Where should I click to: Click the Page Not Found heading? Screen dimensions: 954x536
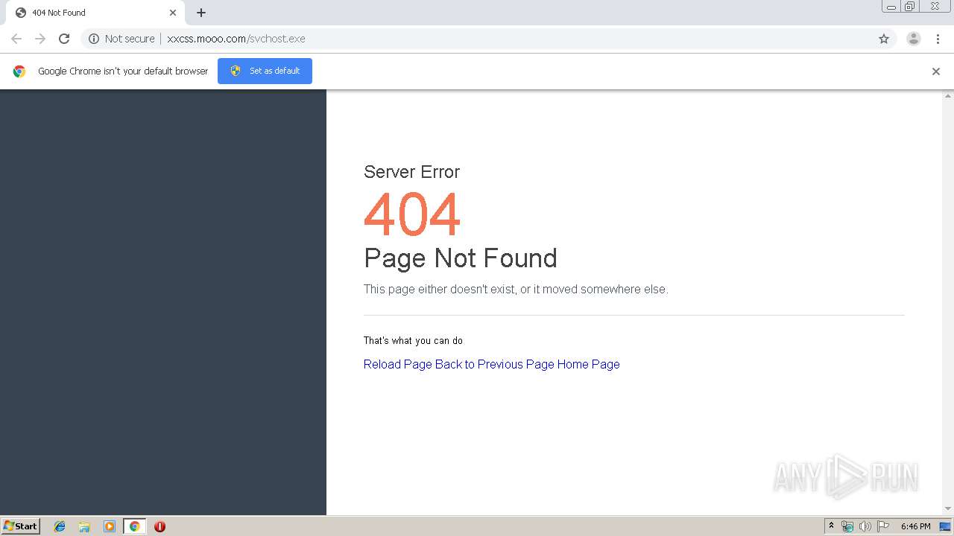[461, 258]
